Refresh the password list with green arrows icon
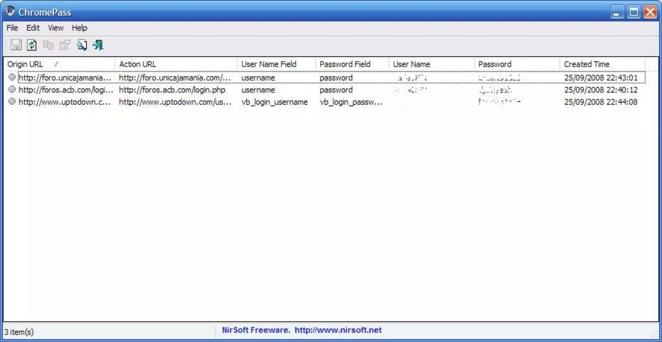 [32, 45]
